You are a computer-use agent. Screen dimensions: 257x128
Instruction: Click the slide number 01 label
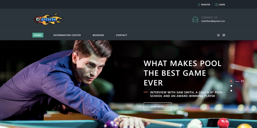pyautogui.click(x=243, y=81)
